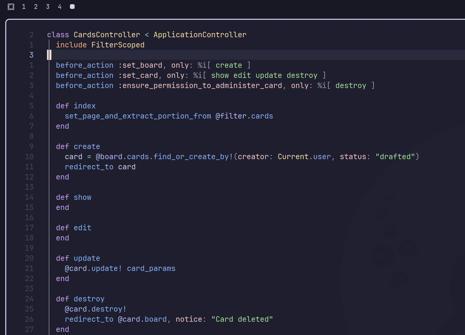Viewport: 465px width, 335px height.
Task: Click the window layout icon in top bar
Action: [11, 7]
